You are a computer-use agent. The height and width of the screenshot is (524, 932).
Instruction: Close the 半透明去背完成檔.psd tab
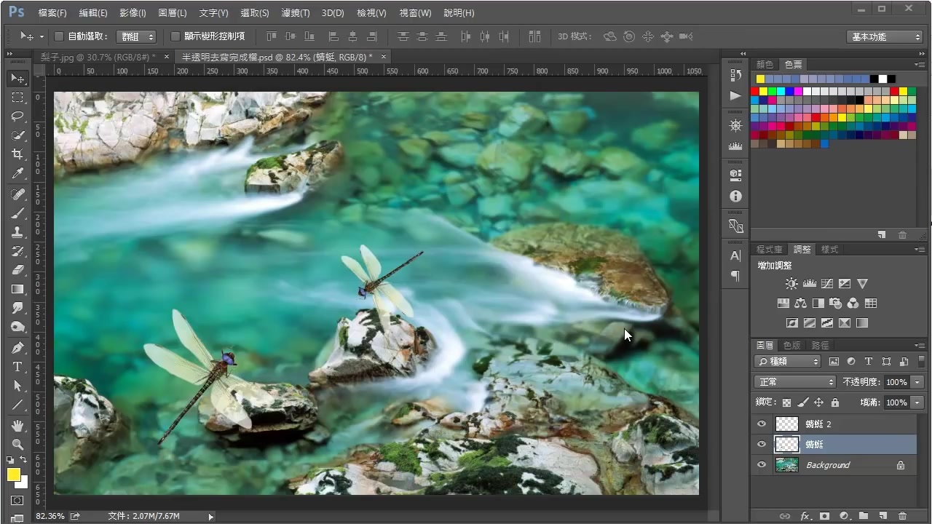[384, 56]
